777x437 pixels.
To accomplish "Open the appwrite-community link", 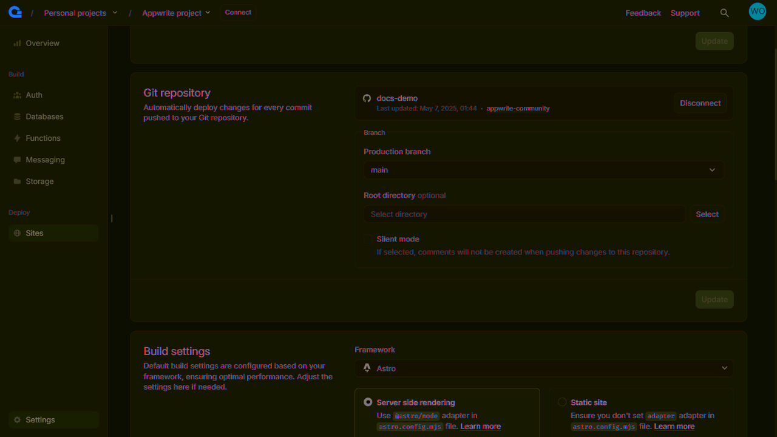I will 518,108.
